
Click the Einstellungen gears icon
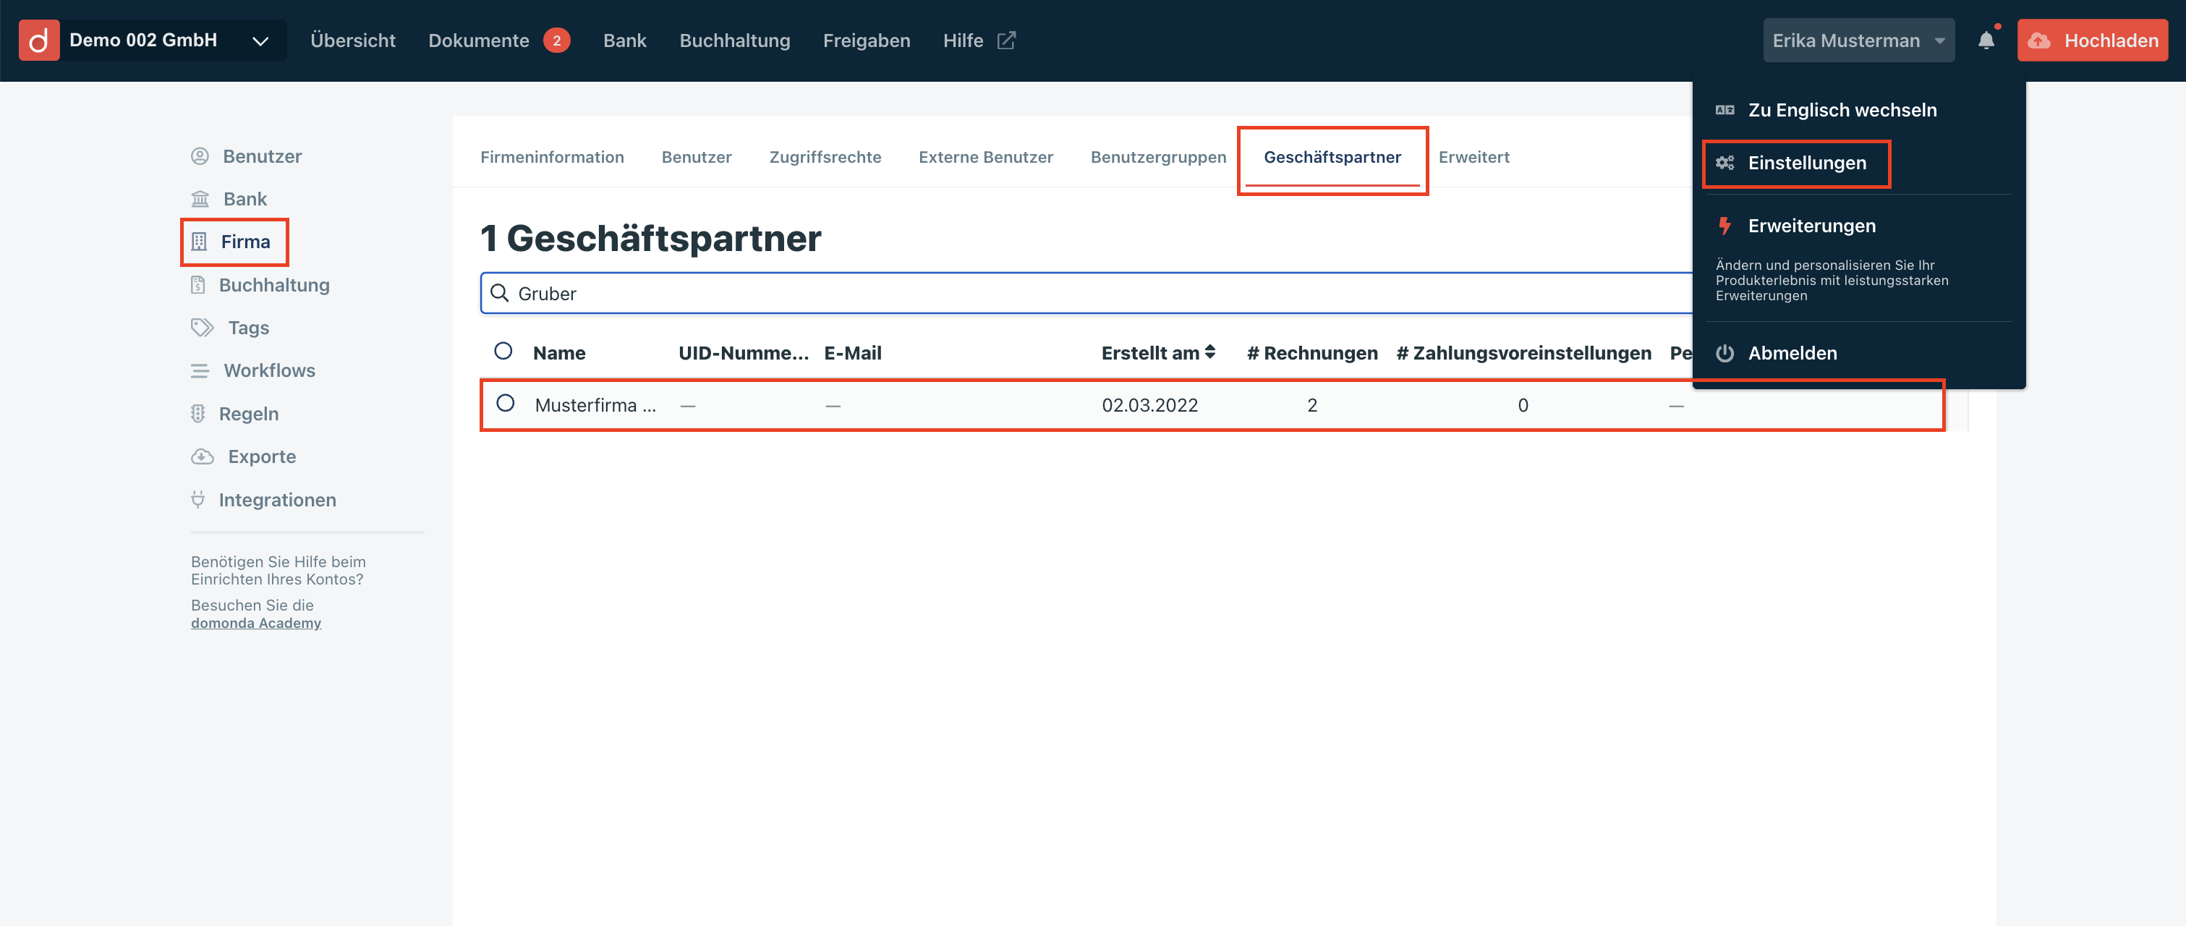click(x=1724, y=162)
